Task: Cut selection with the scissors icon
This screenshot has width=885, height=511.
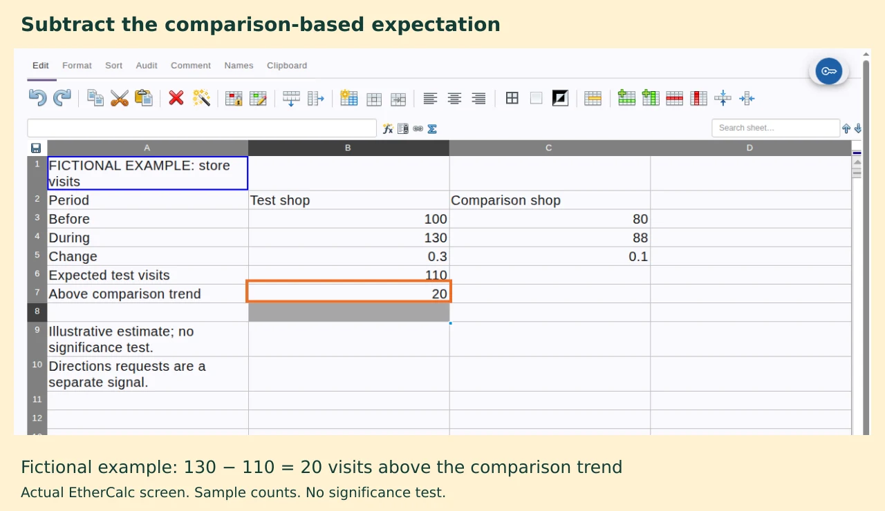Action: coord(120,98)
